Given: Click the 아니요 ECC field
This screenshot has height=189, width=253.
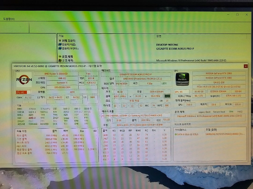Looking at the screenshot, I should click(166, 120).
